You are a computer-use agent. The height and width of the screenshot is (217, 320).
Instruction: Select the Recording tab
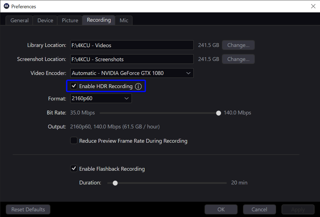(x=99, y=20)
